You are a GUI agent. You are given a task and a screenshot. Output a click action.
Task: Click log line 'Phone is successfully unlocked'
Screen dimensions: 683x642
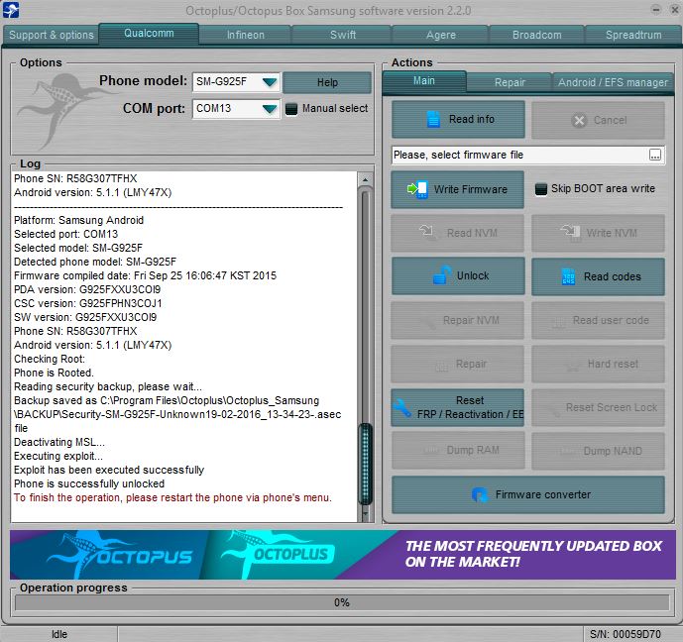pyautogui.click(x=89, y=483)
